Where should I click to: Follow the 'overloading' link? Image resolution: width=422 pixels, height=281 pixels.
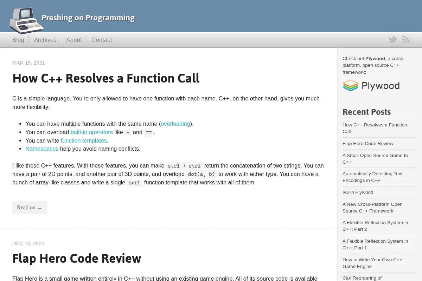point(175,124)
